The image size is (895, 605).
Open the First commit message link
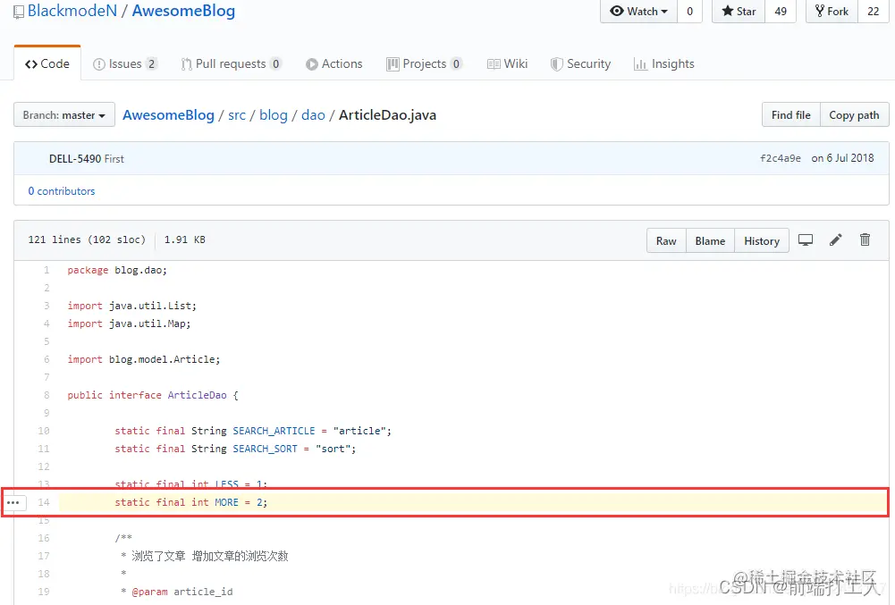tap(114, 159)
